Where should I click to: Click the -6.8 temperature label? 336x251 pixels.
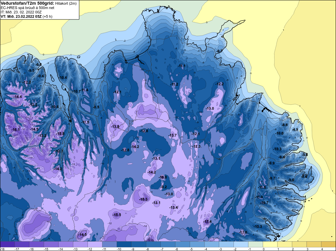click(x=38, y=64)
